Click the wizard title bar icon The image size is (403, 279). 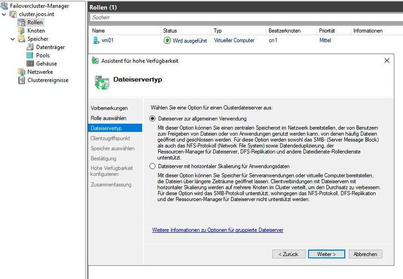pyautogui.click(x=95, y=60)
